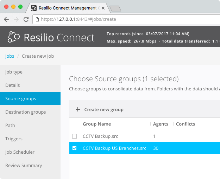220x179 pixels.
Task: Click the URL address field
Action: click(126, 19)
